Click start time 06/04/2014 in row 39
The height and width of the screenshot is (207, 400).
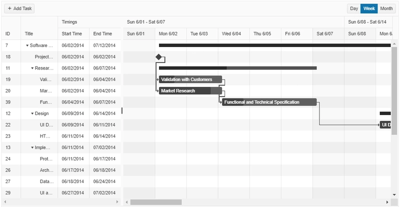tap(73, 102)
